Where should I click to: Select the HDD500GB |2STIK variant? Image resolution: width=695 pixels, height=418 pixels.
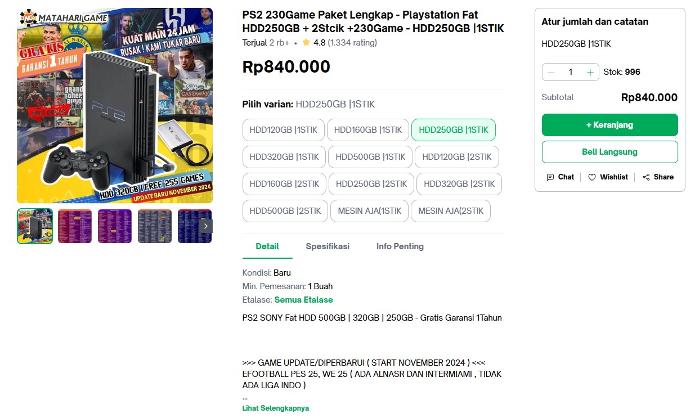[285, 210]
